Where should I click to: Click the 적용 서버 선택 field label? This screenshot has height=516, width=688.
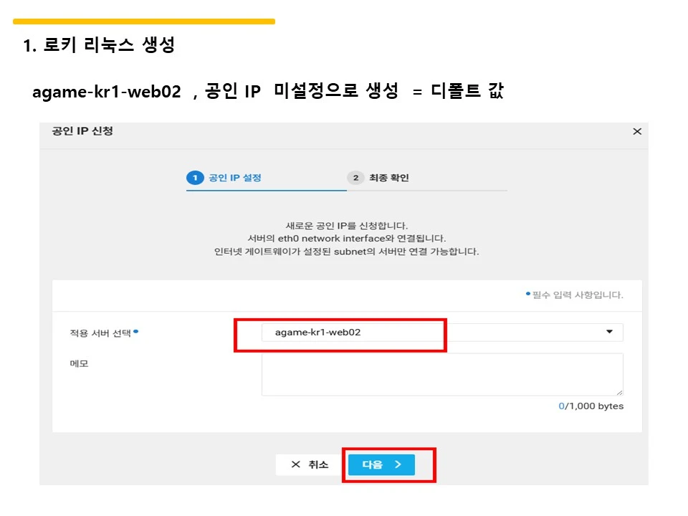coord(100,333)
